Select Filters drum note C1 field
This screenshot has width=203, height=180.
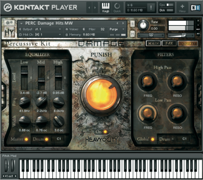pos(183,139)
